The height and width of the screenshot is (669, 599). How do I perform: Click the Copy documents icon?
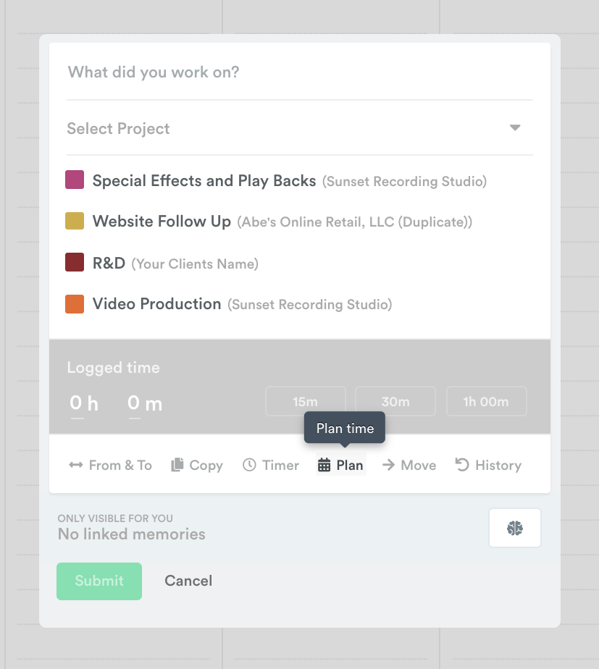click(177, 465)
